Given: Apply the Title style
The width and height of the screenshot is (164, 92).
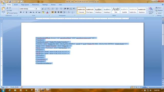Looking at the screenshot, I should 116,10.
